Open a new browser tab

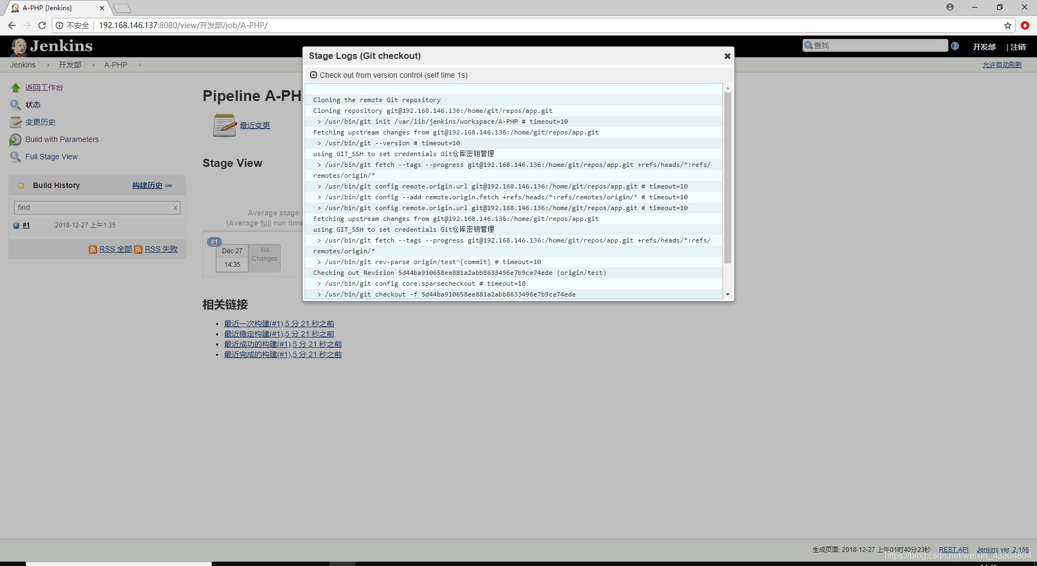click(122, 8)
